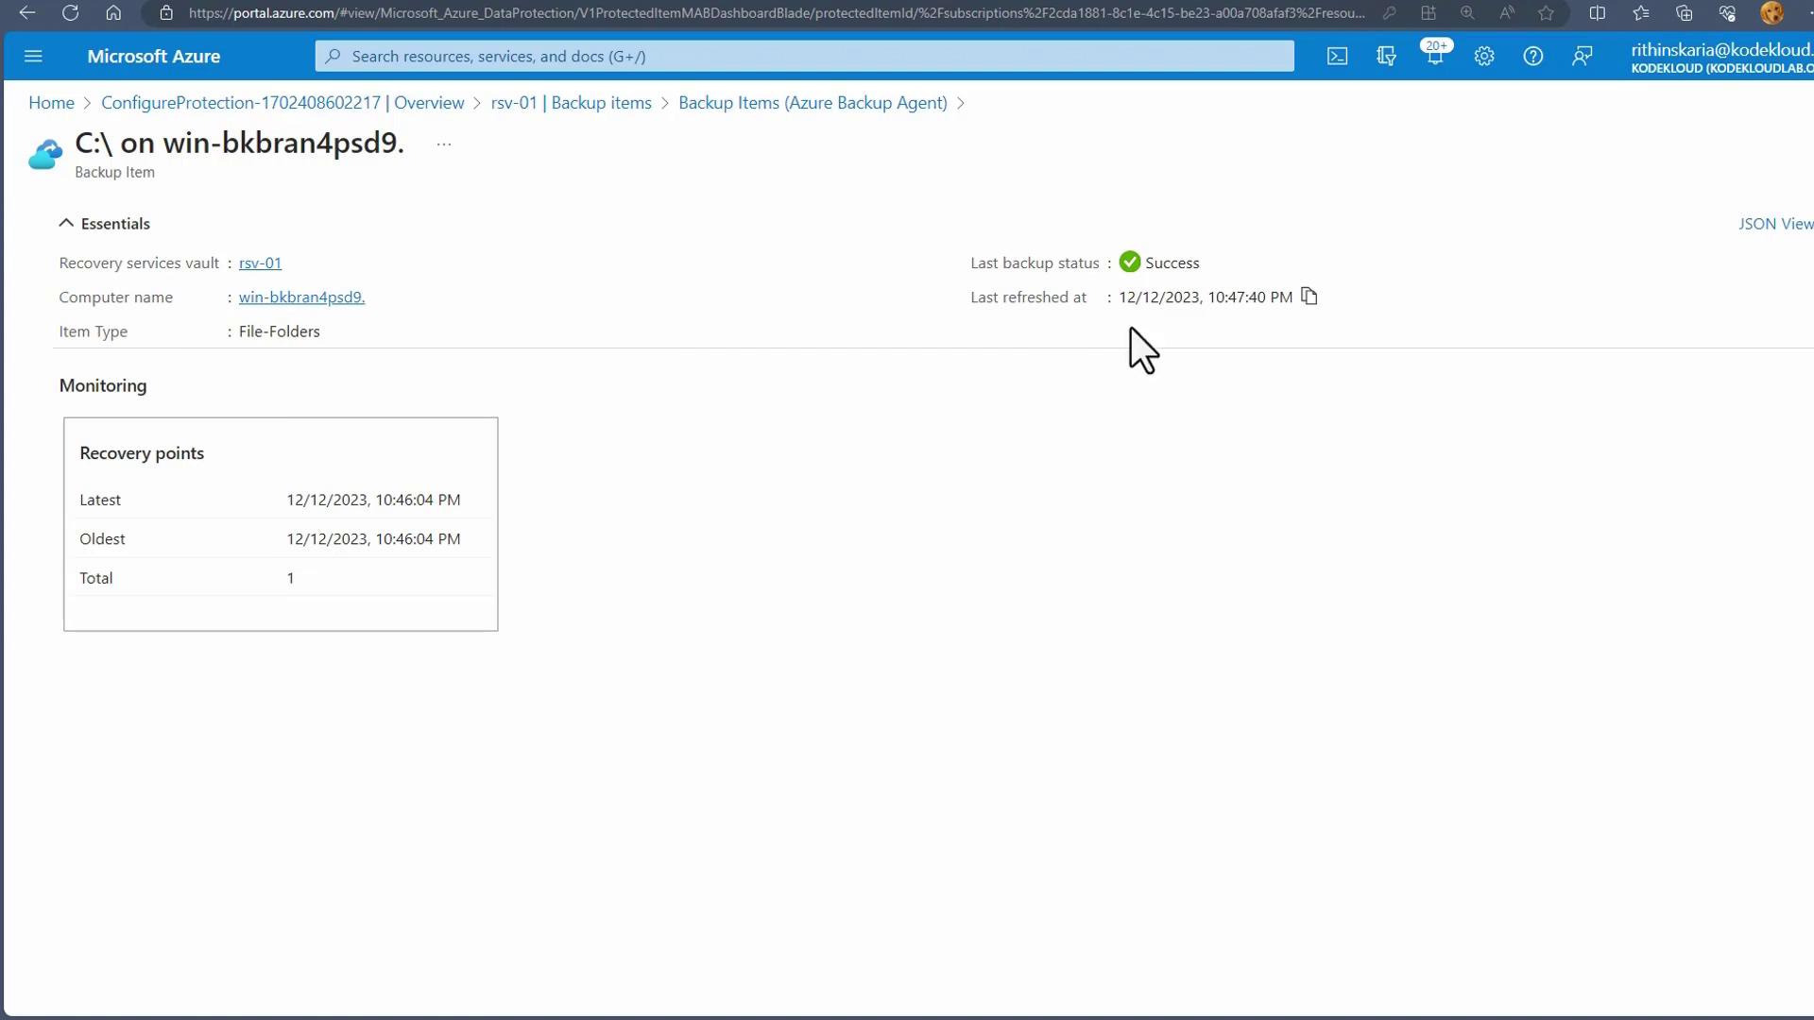The image size is (1814, 1020).
Task: Copy the last refreshed timestamp
Action: 1309,297
